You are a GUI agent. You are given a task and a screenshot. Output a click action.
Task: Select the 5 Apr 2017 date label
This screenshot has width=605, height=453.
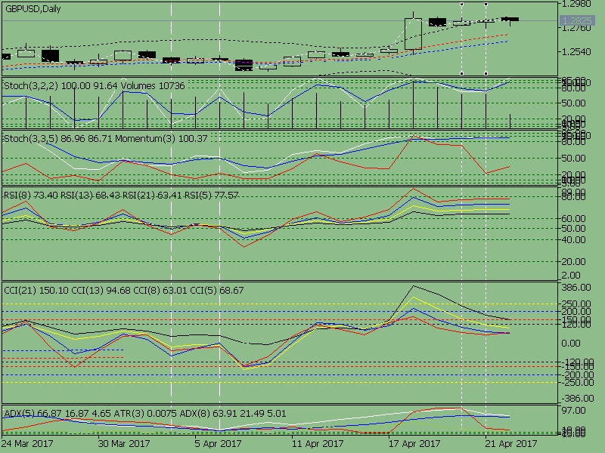(x=218, y=444)
